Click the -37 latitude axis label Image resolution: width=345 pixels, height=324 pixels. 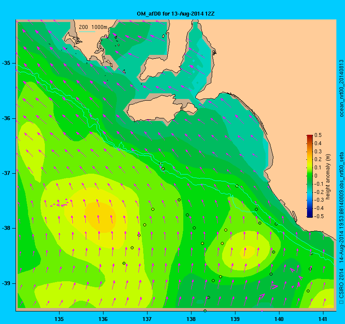point(6,173)
